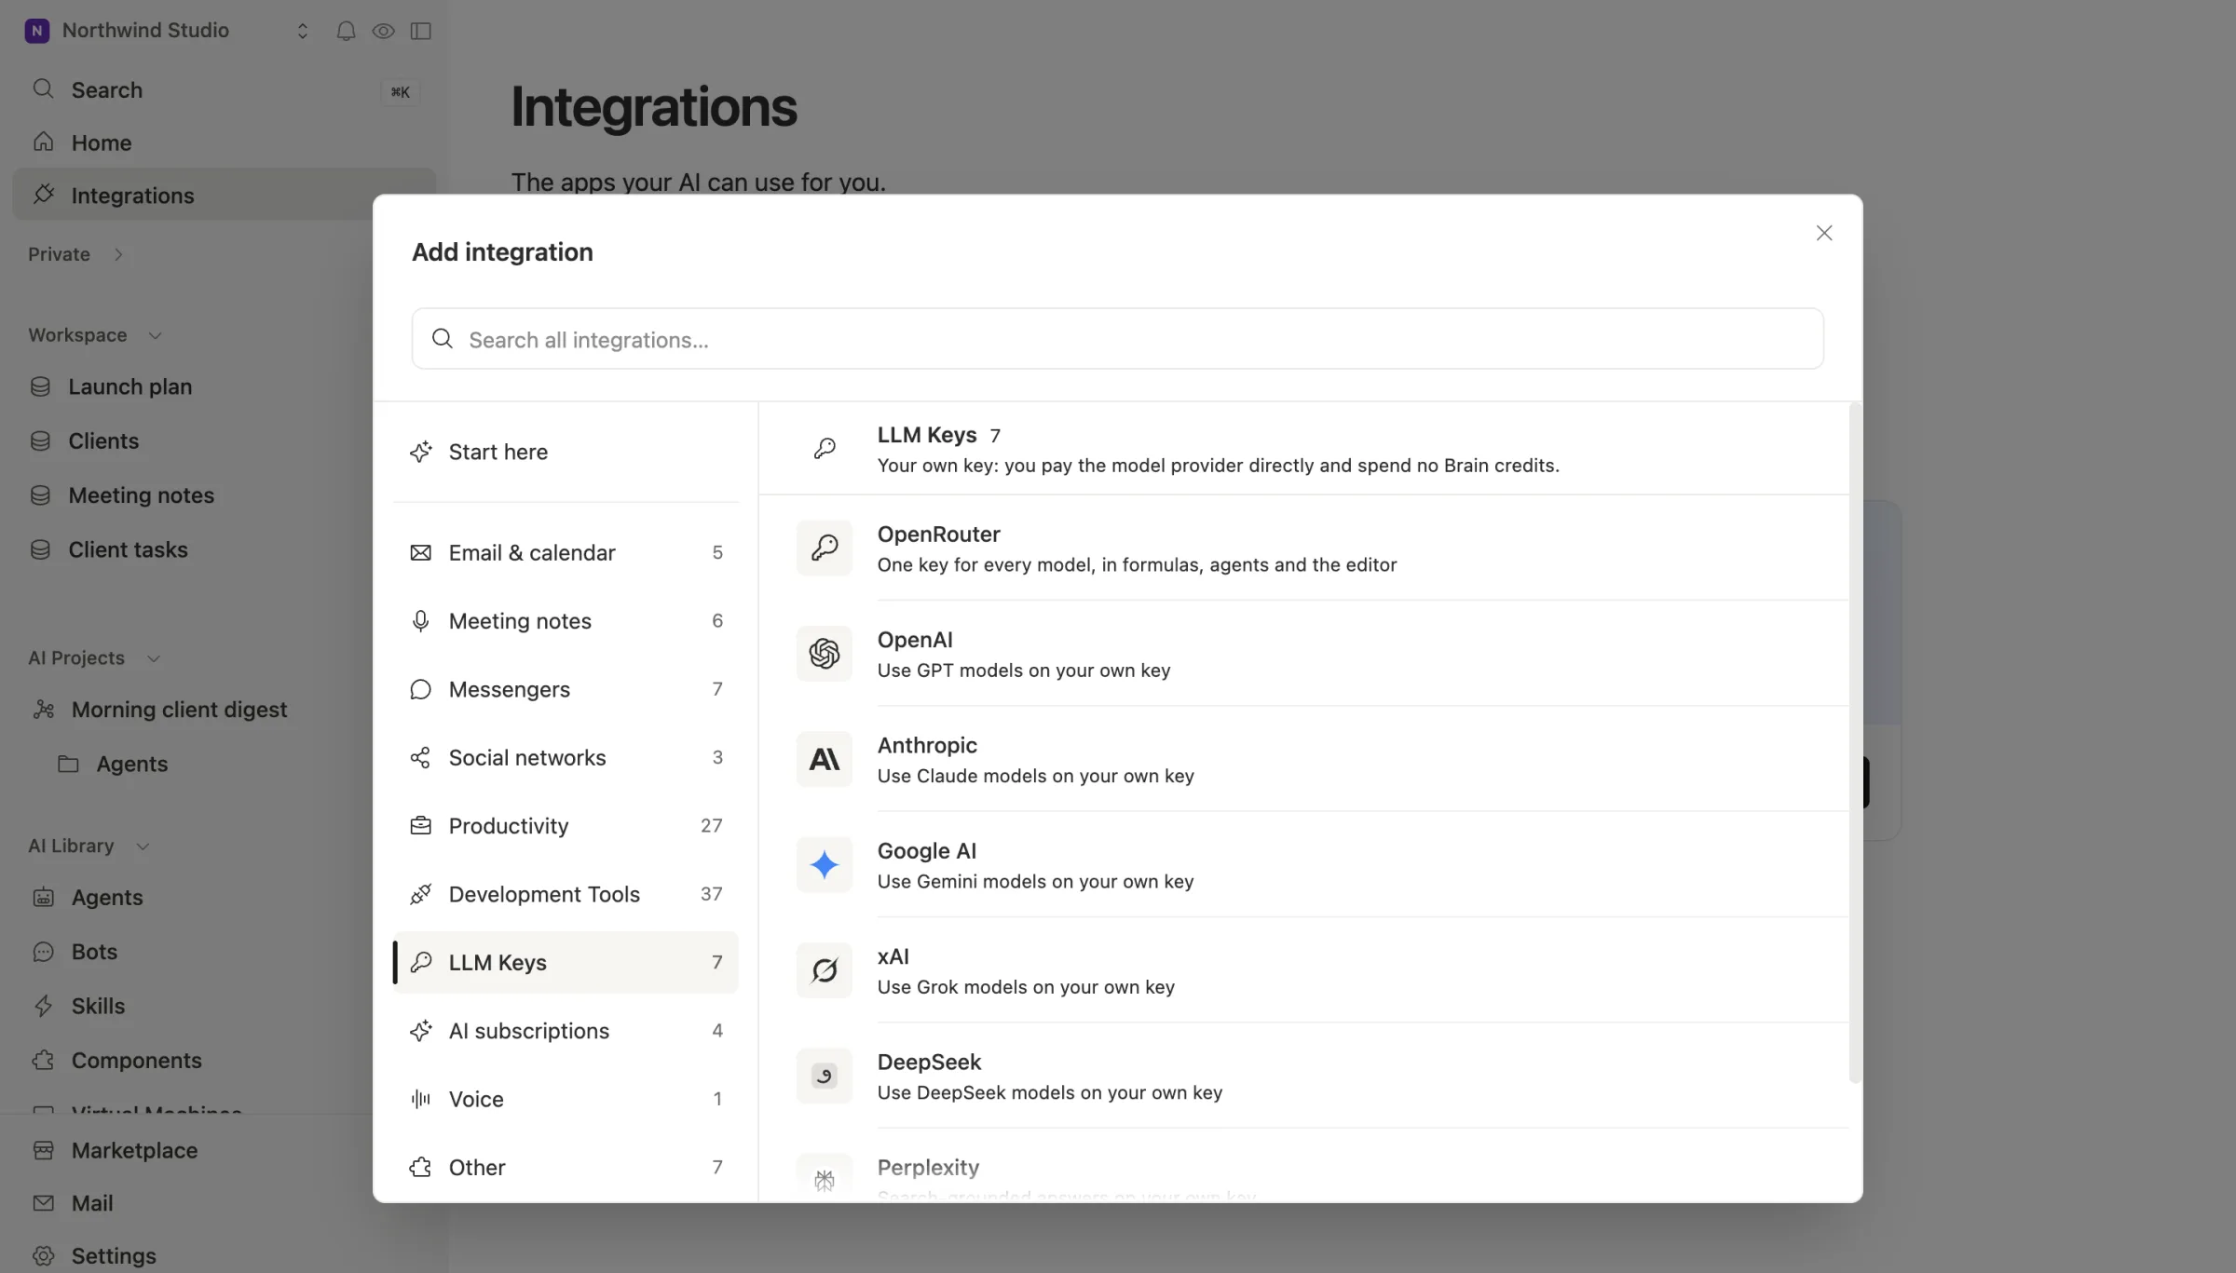Viewport: 2236px width, 1273px height.
Task: Collapse the AI Projects section
Action: 154,658
